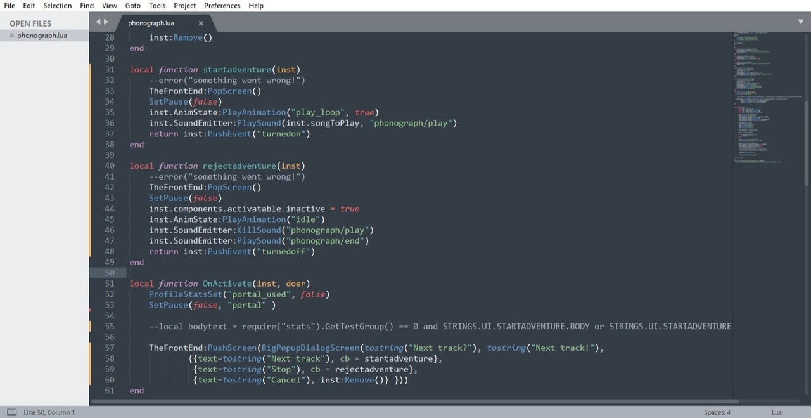Viewport: 811px width, 418px height.
Task: Open the Goto menu
Action: [x=132, y=6]
